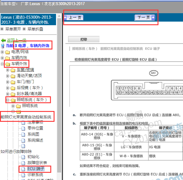This screenshot has height=180, width=183.
Task: Click the 电源/网络 folder icon
Action: pyautogui.click(x=7, y=52)
